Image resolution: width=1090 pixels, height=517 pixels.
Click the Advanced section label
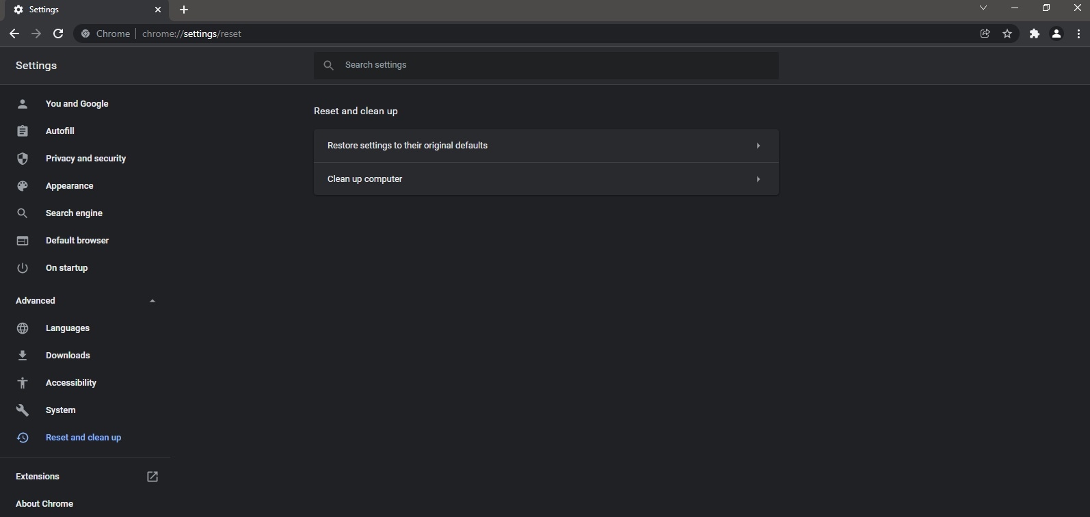(36, 301)
